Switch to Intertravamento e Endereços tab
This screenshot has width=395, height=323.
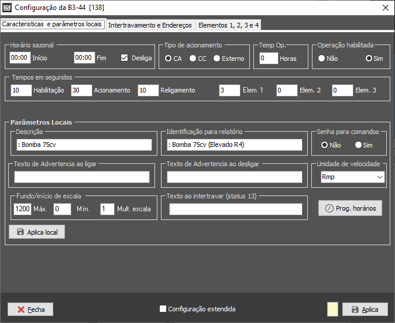point(150,25)
